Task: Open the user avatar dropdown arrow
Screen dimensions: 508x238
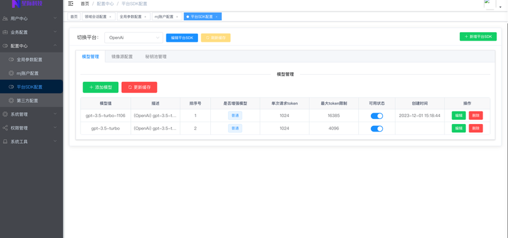Action: click(500, 6)
